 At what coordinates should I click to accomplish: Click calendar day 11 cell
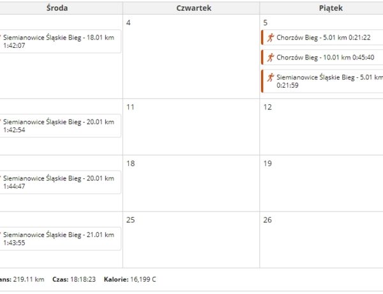(x=191, y=127)
